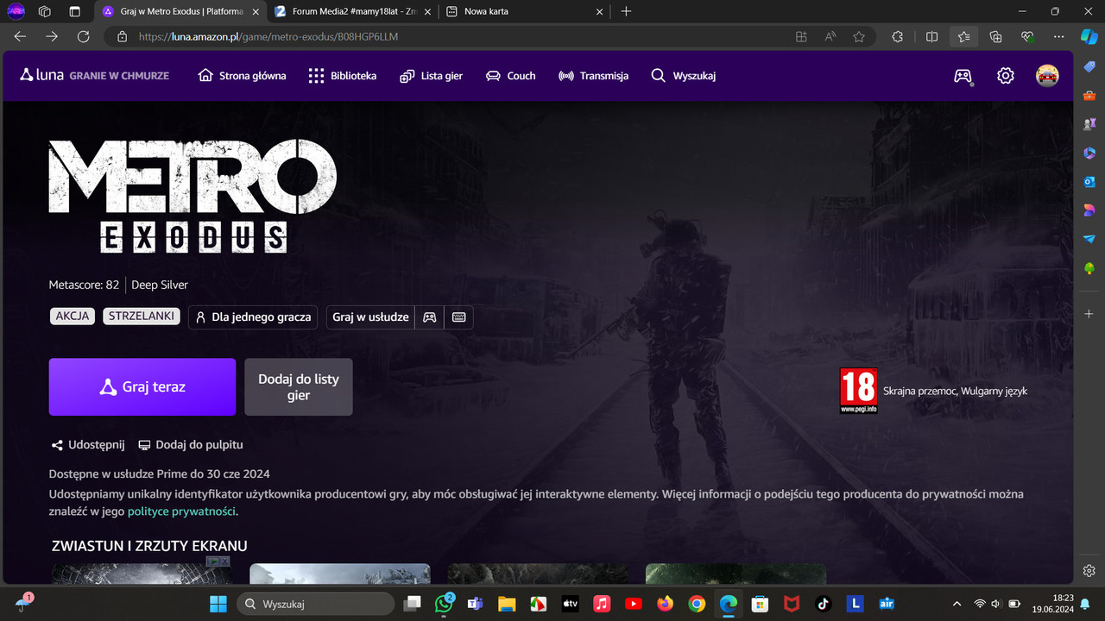Open the second screenshot thumbnail
The image size is (1105, 621).
tap(339, 574)
